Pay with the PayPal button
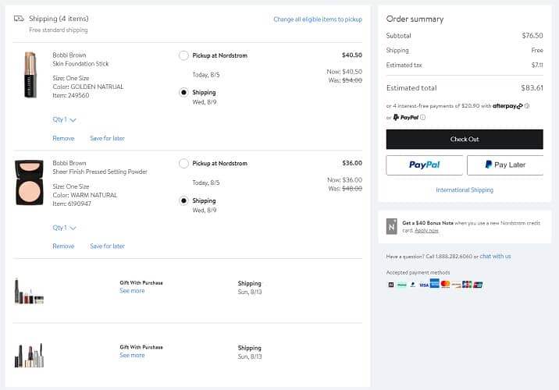 click(424, 165)
